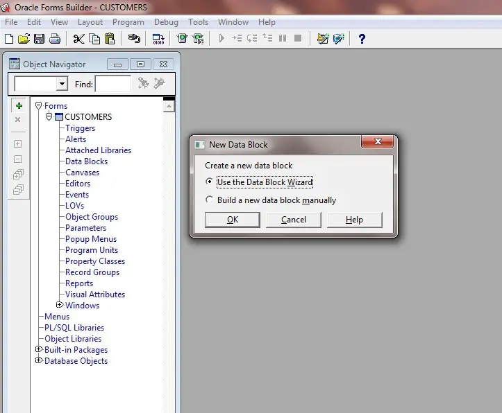
Task: Collapse the Forms tree node
Action: 38,105
